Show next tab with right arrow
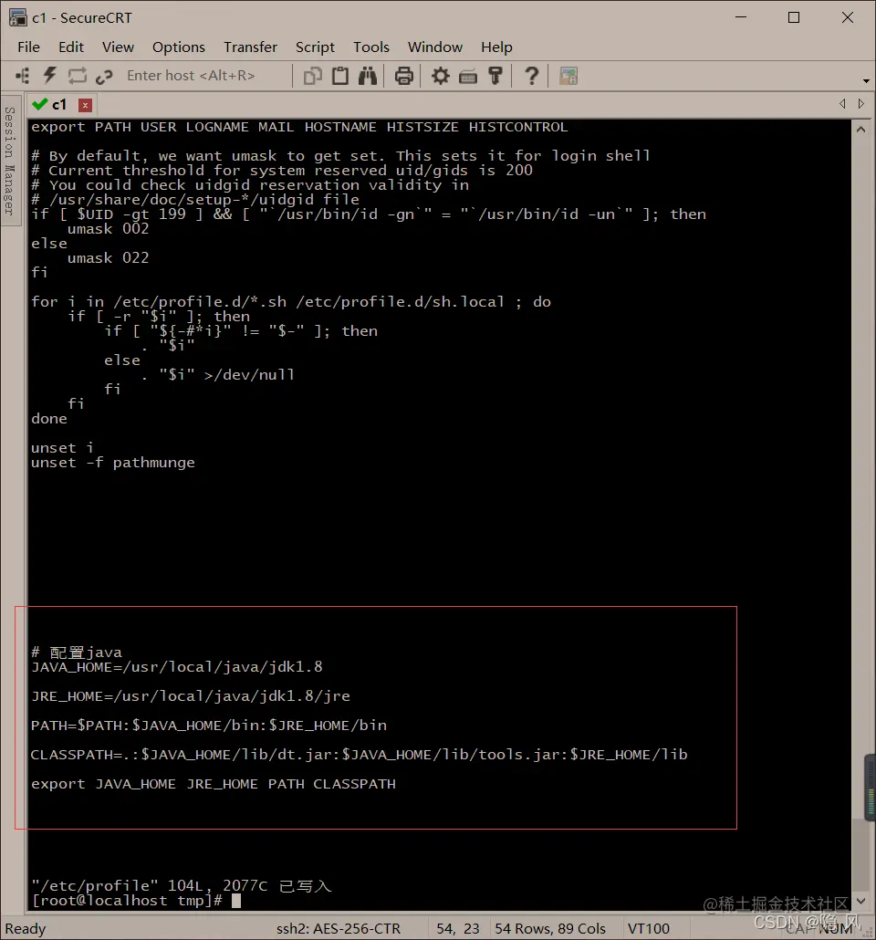The image size is (876, 940). pyautogui.click(x=861, y=104)
